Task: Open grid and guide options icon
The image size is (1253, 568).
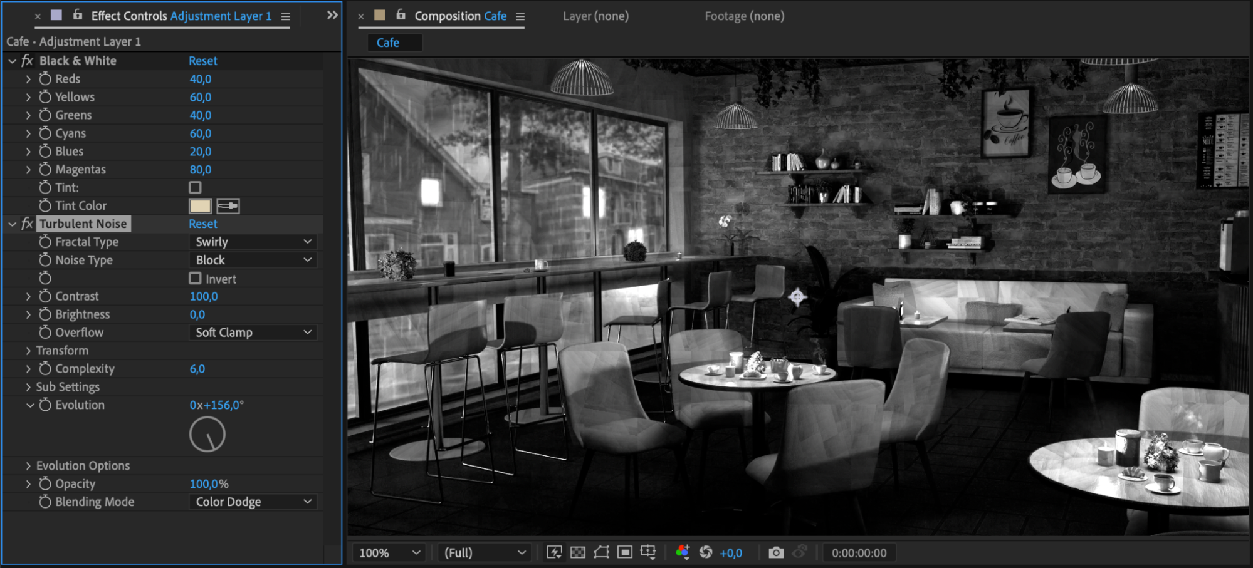Action: tap(648, 552)
